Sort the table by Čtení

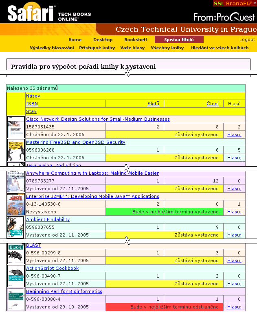[213, 104]
